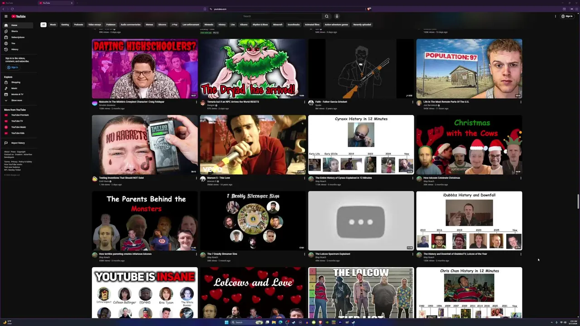Click the YouTube search input field

click(281, 16)
